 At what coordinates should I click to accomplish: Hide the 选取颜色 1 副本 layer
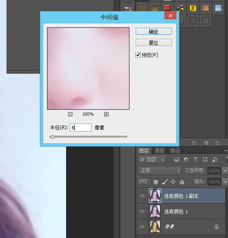pos(142,196)
